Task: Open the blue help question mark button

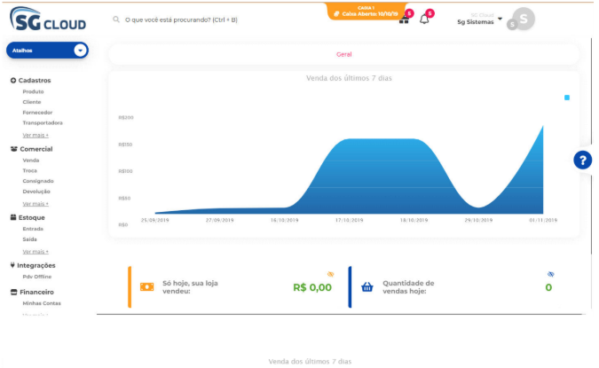Action: click(x=582, y=161)
